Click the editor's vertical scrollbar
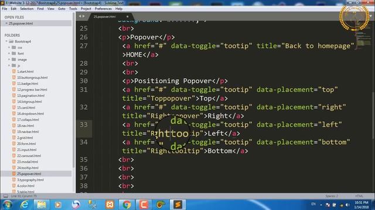This screenshot has height=210, width=375. coord(373,116)
